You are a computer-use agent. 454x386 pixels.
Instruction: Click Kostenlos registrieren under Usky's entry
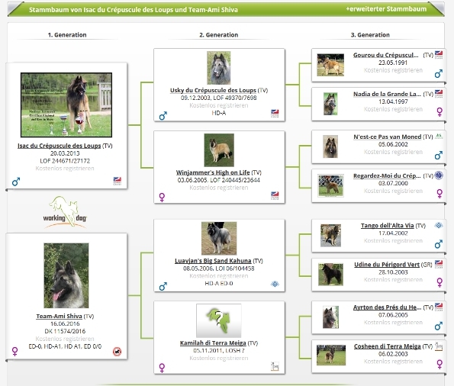tap(218, 105)
